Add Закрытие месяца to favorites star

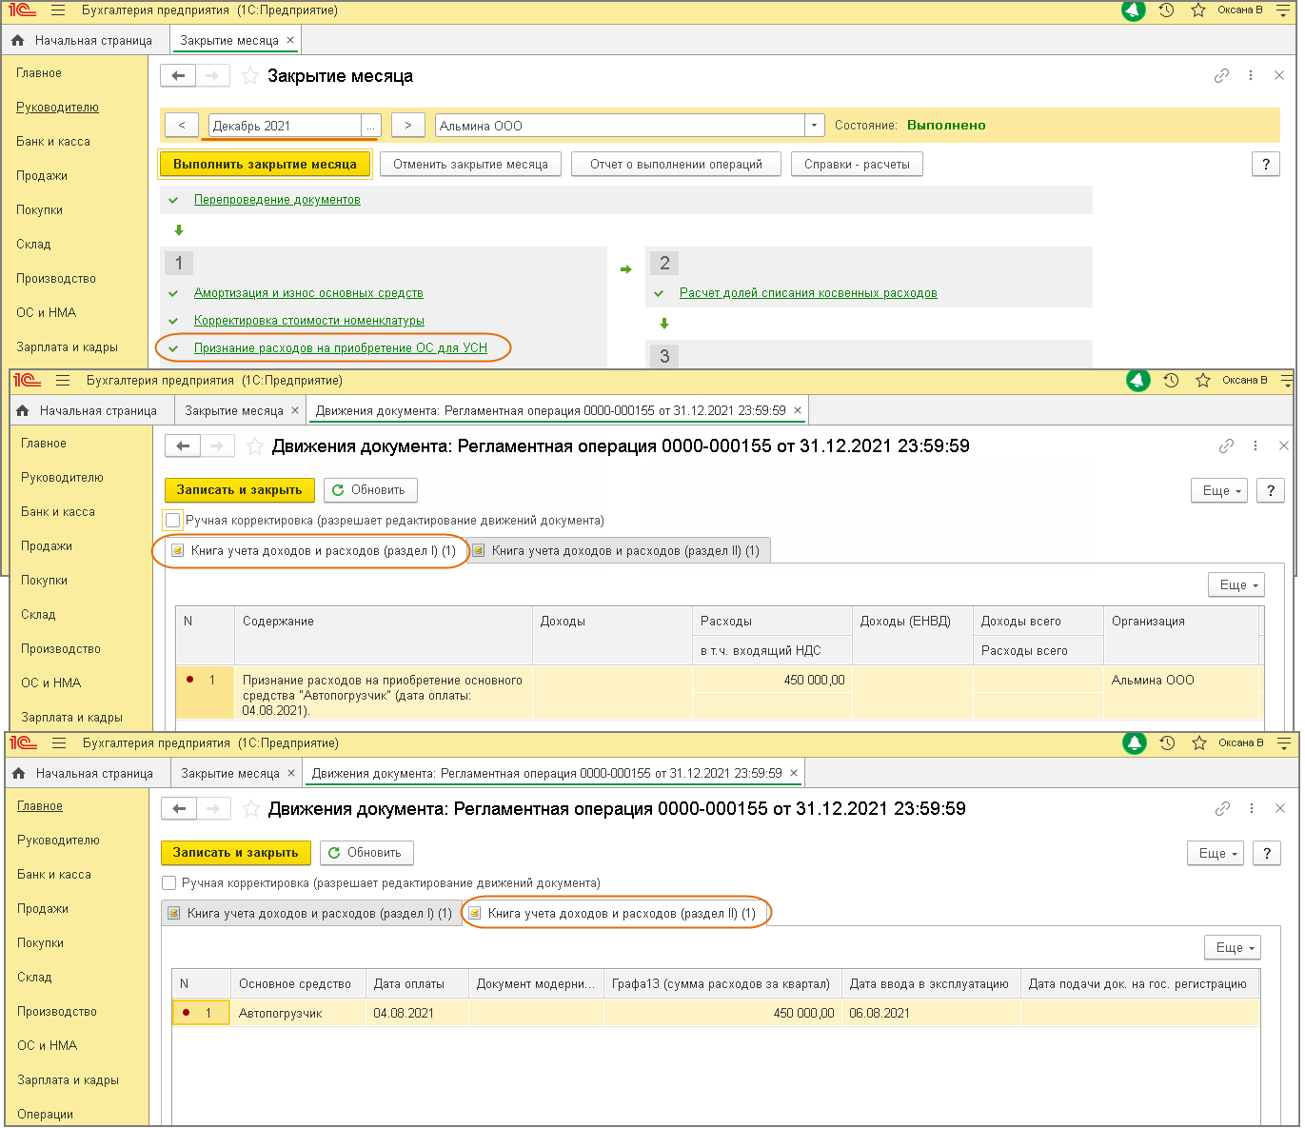249,76
